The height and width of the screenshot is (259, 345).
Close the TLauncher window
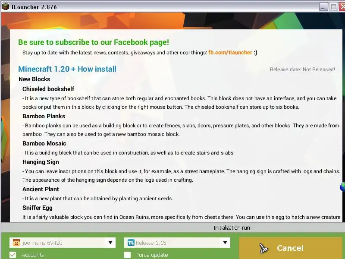(x=342, y=7)
